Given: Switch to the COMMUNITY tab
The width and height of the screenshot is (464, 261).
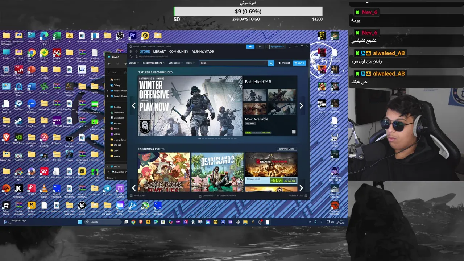Looking at the screenshot, I should [179, 51].
